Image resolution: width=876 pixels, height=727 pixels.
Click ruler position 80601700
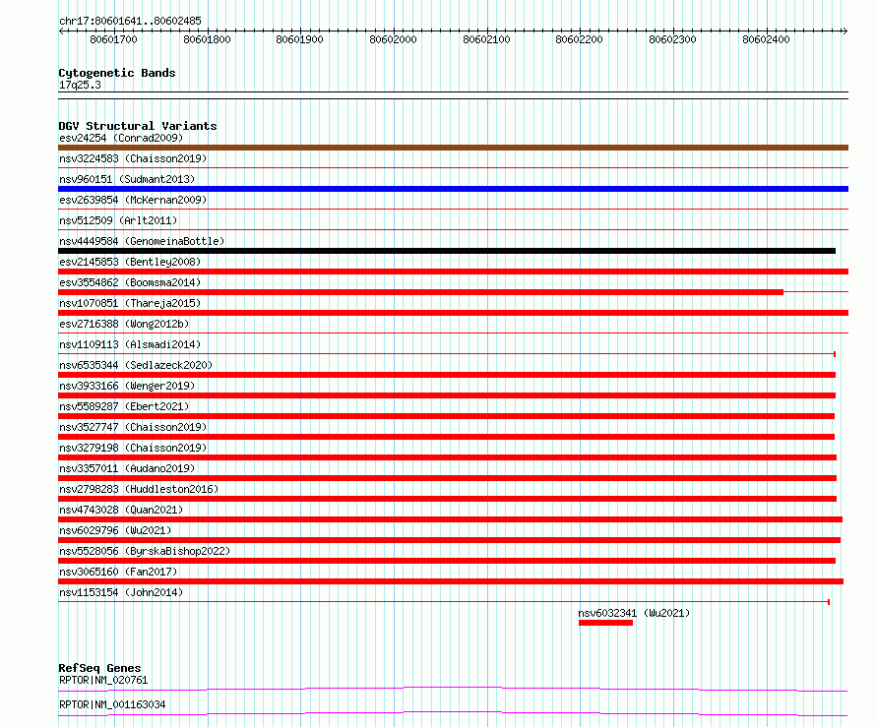113,39
